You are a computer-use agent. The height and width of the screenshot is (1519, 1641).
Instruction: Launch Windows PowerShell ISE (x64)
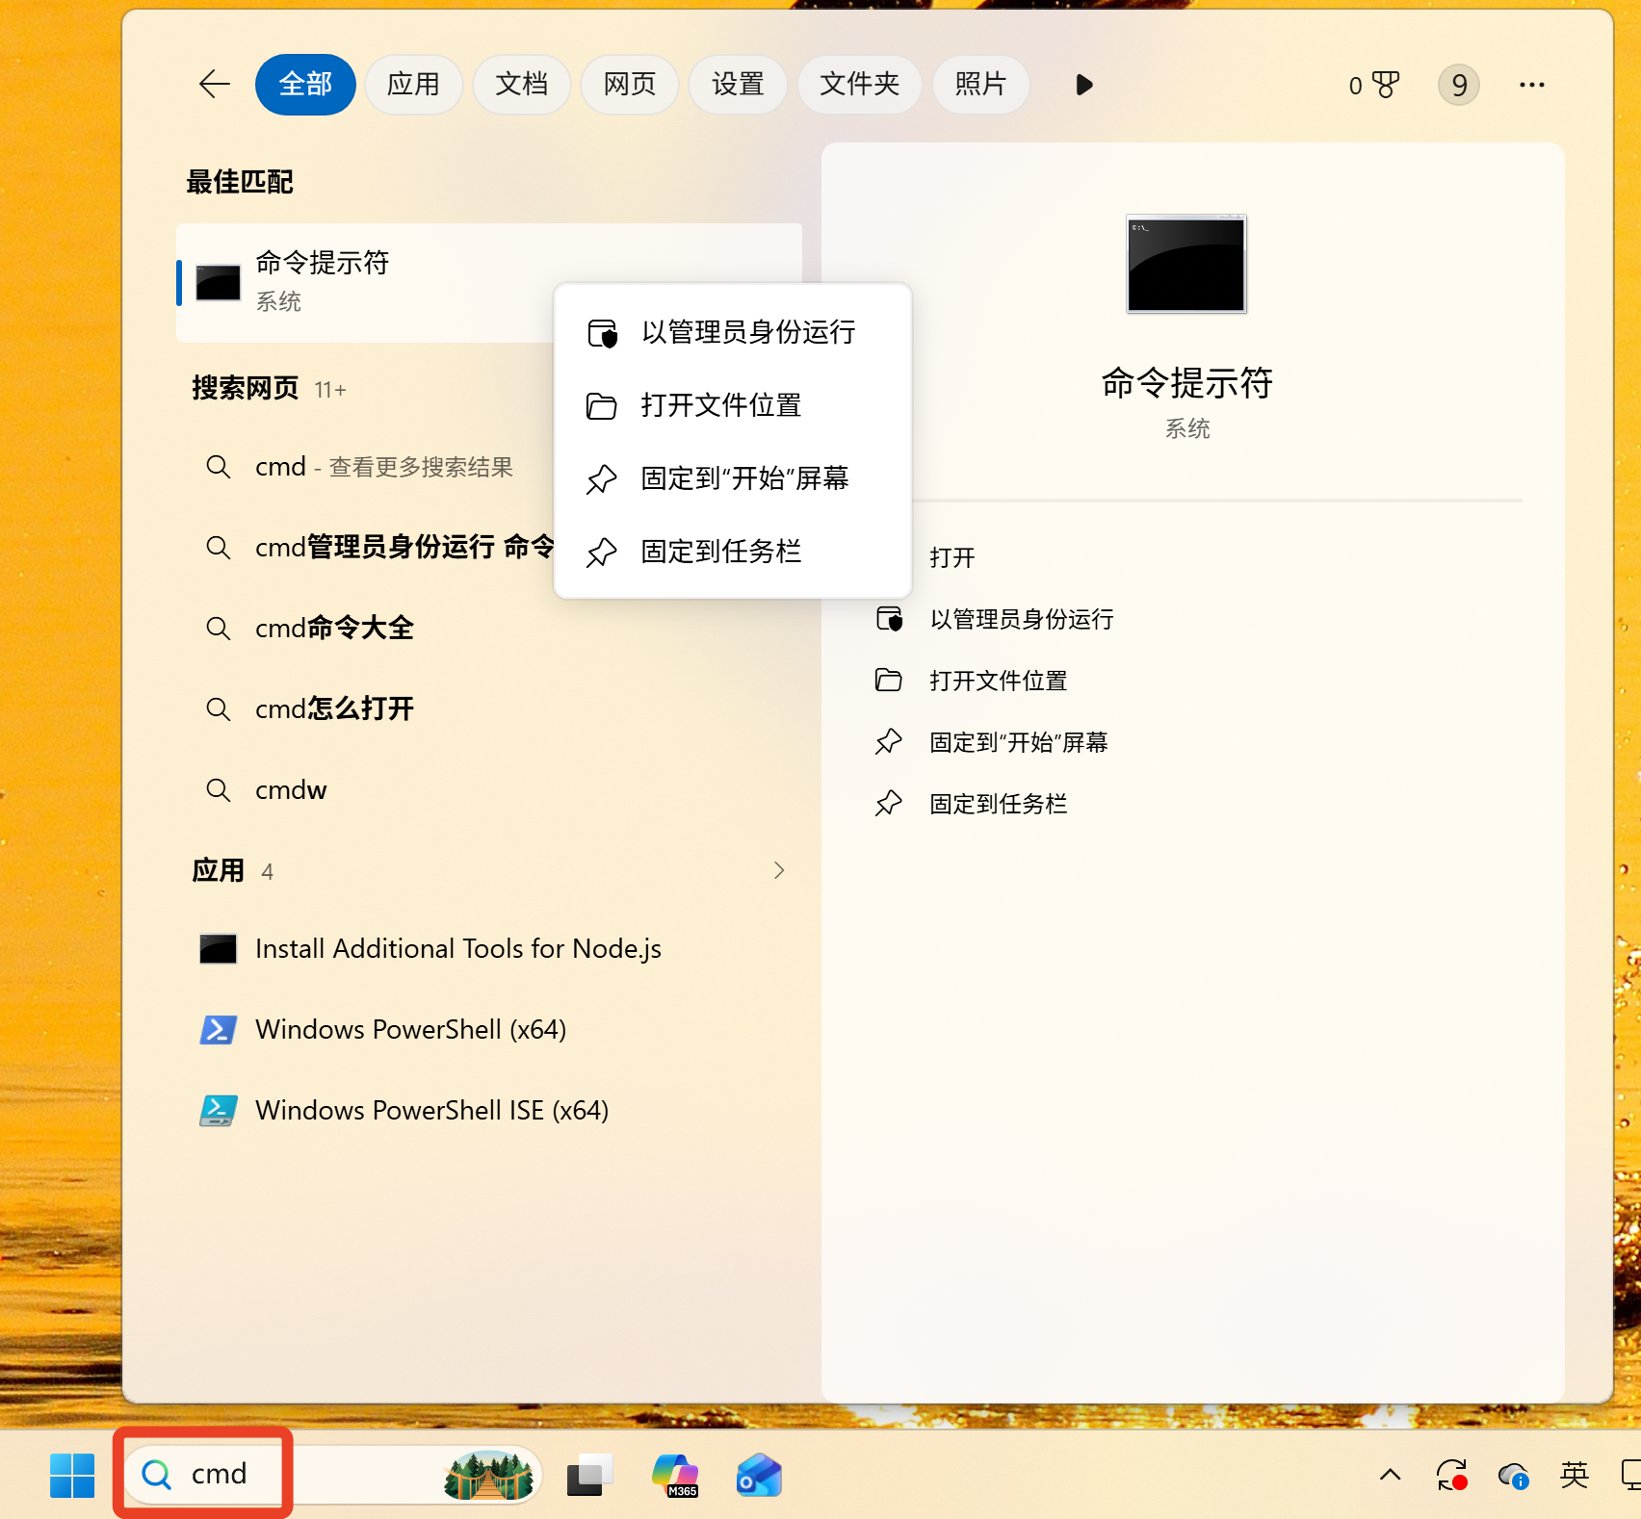(431, 1110)
